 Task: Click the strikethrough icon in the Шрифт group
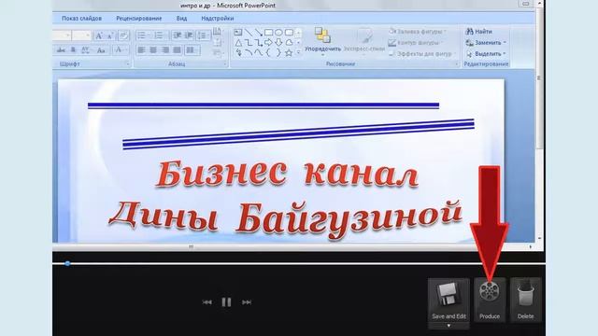pyautogui.click(x=61, y=49)
